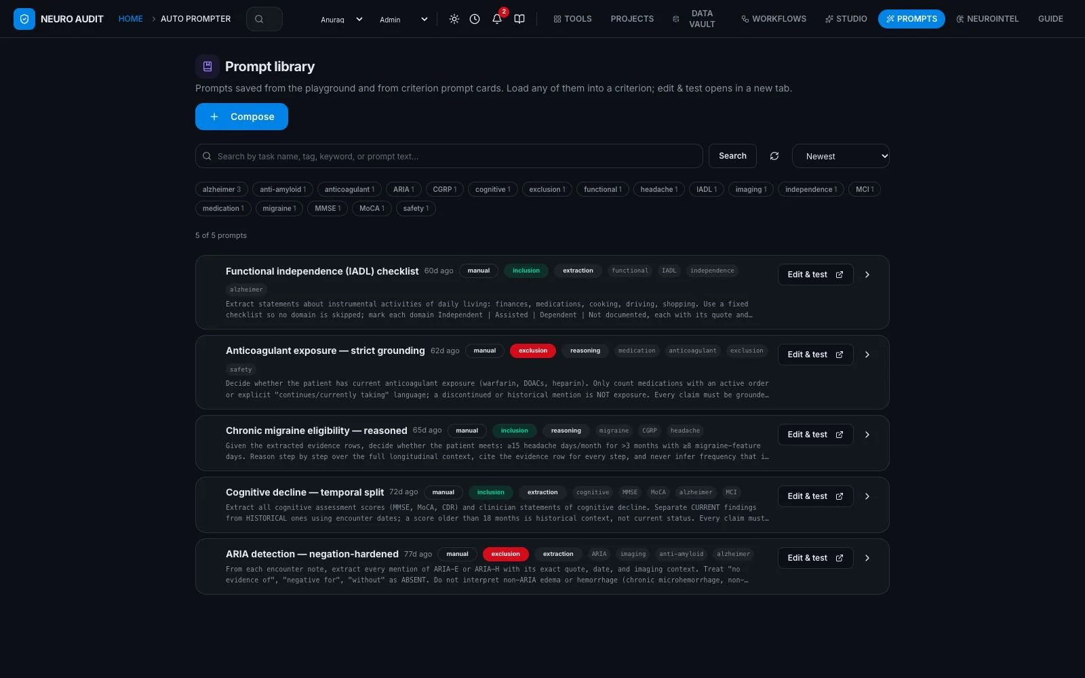Edit & test Cognitive decline prompt

pyautogui.click(x=815, y=496)
